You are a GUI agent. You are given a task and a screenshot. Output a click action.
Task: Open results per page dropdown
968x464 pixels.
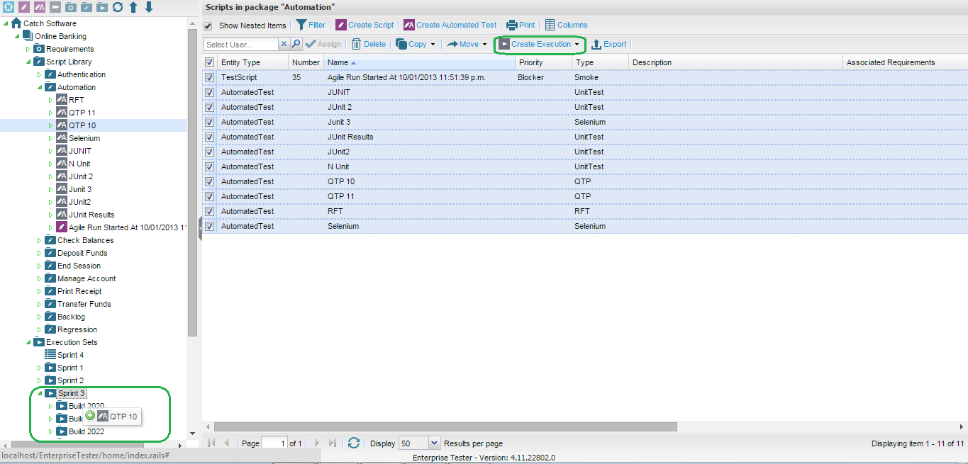pyautogui.click(x=435, y=443)
